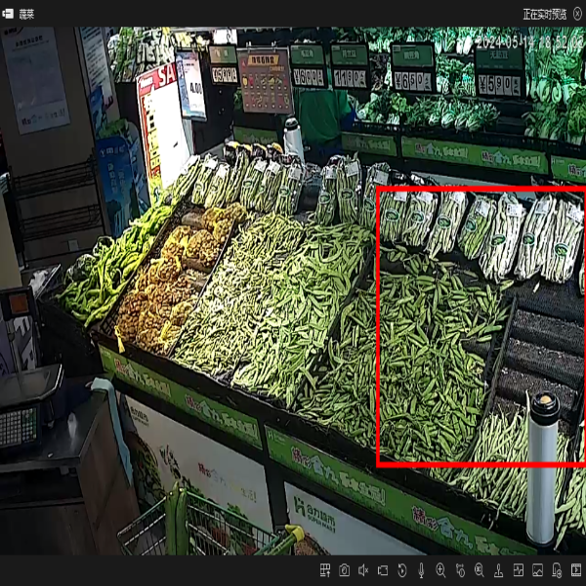This screenshot has height=586, width=586.
Task: Open the image settings picture icon
Action: 537,570
